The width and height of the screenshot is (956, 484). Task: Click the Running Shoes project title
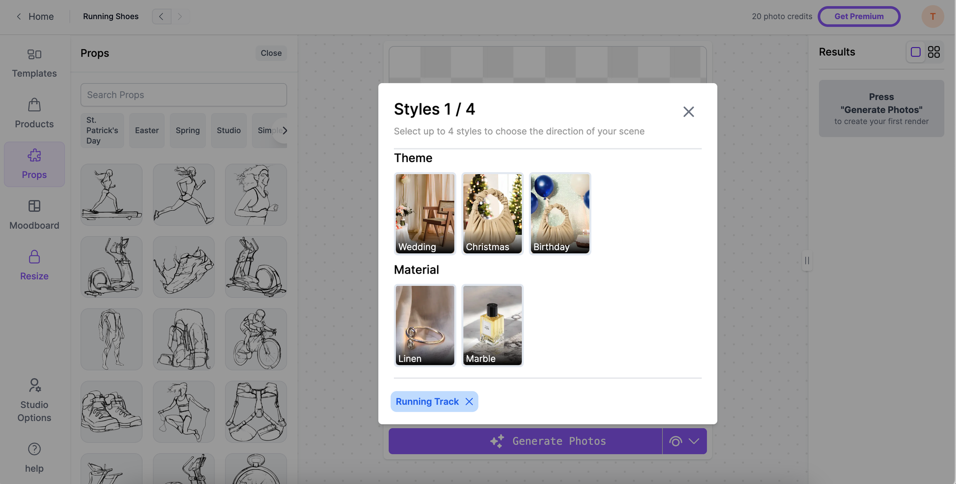[x=111, y=16]
